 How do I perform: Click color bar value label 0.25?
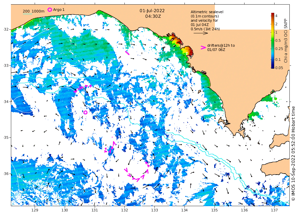pyautogui.click(x=279, y=49)
